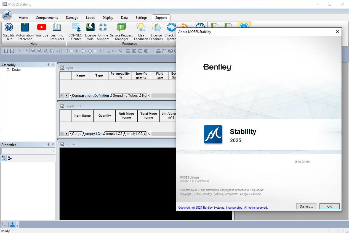
Task: Toggle Categorized view in Properties panel
Action: [x=4, y=158]
